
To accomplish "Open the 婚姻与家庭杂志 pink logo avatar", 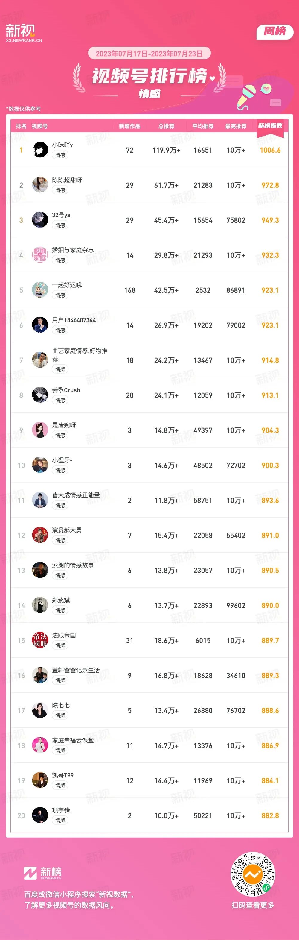I will tap(40, 255).
